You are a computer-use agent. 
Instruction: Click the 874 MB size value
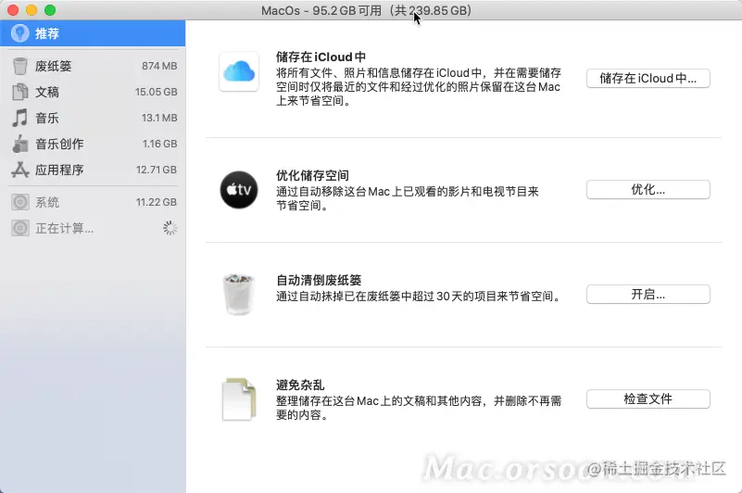click(159, 66)
